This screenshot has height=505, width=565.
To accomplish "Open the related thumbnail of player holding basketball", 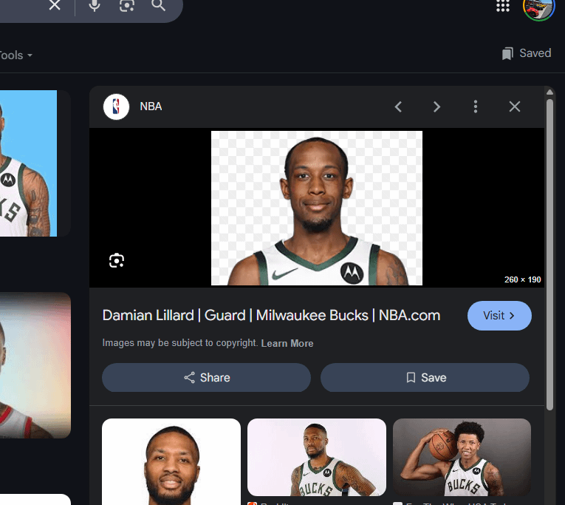I will click(x=462, y=458).
